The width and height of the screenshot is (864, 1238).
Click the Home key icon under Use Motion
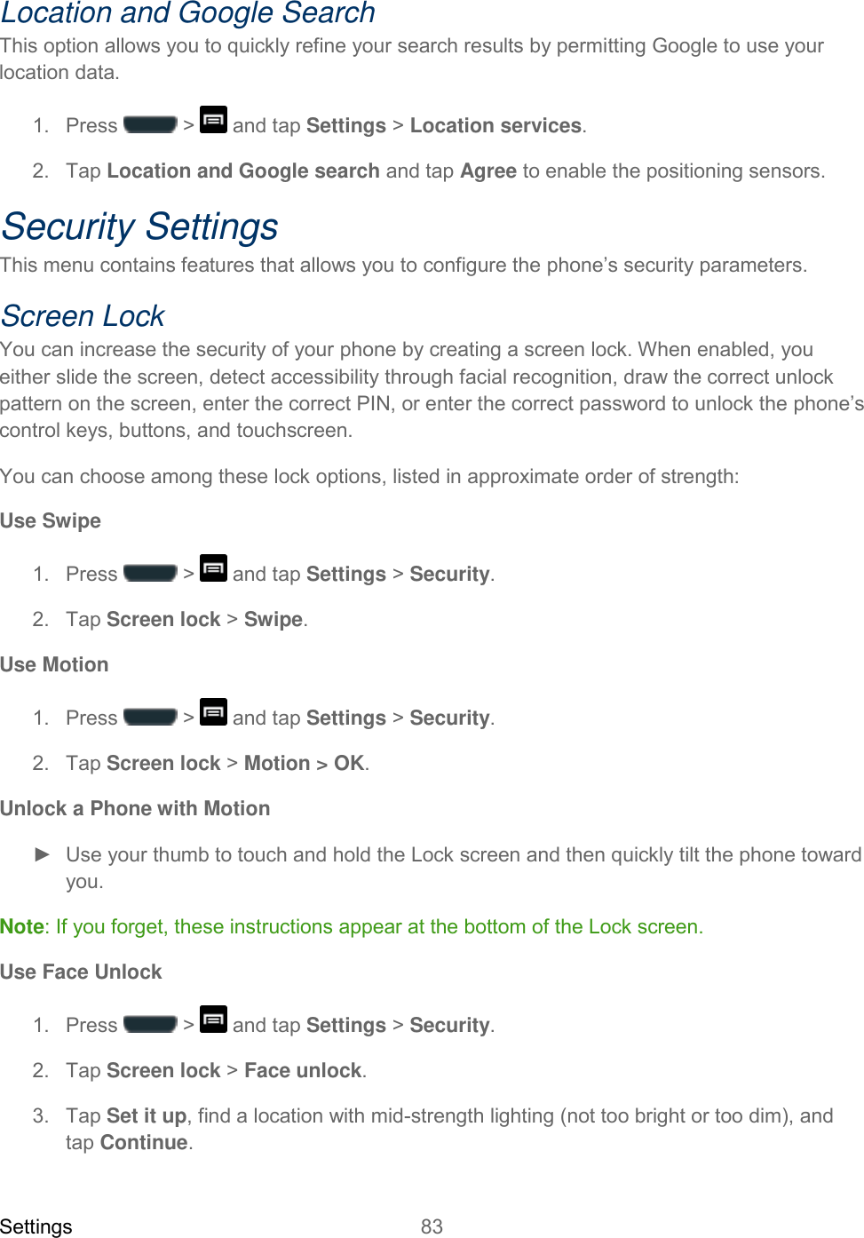click(150, 717)
